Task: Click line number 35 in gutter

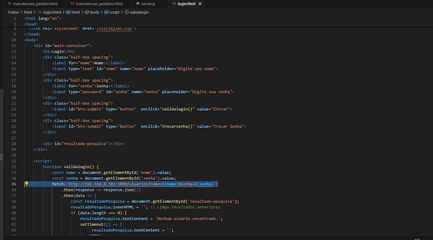Action: click(14, 184)
